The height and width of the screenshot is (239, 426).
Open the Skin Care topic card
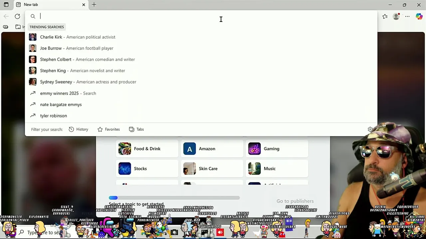click(212, 169)
